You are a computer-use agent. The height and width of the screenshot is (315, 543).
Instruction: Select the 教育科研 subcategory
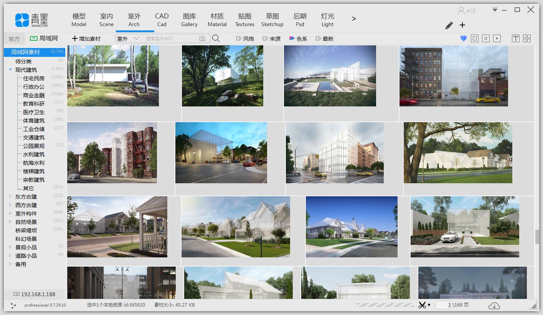[35, 103]
